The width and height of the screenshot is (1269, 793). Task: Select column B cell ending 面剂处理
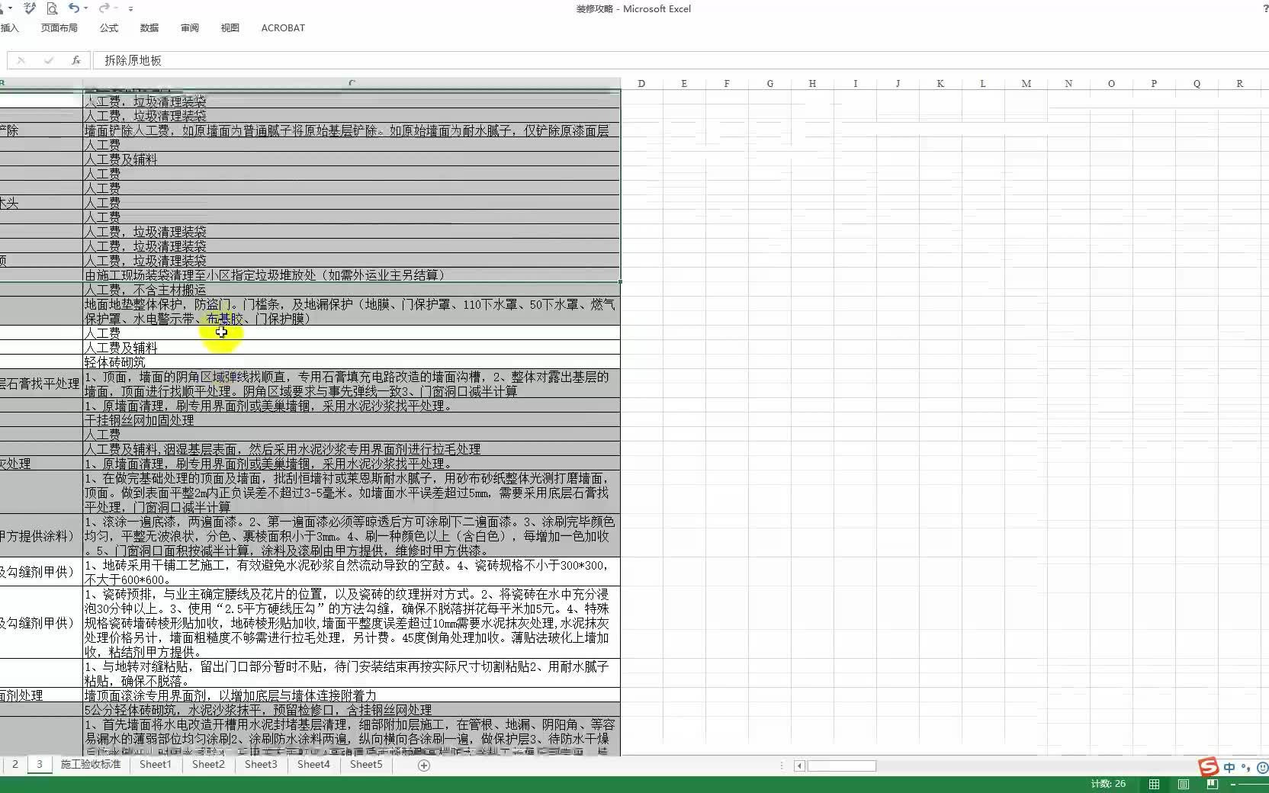coord(41,695)
